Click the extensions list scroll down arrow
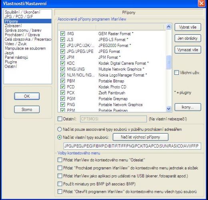The width and height of the screenshot is (208, 200). point(169,109)
